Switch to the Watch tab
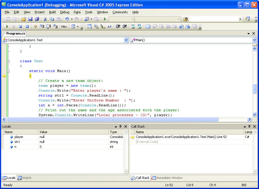 [25, 178]
